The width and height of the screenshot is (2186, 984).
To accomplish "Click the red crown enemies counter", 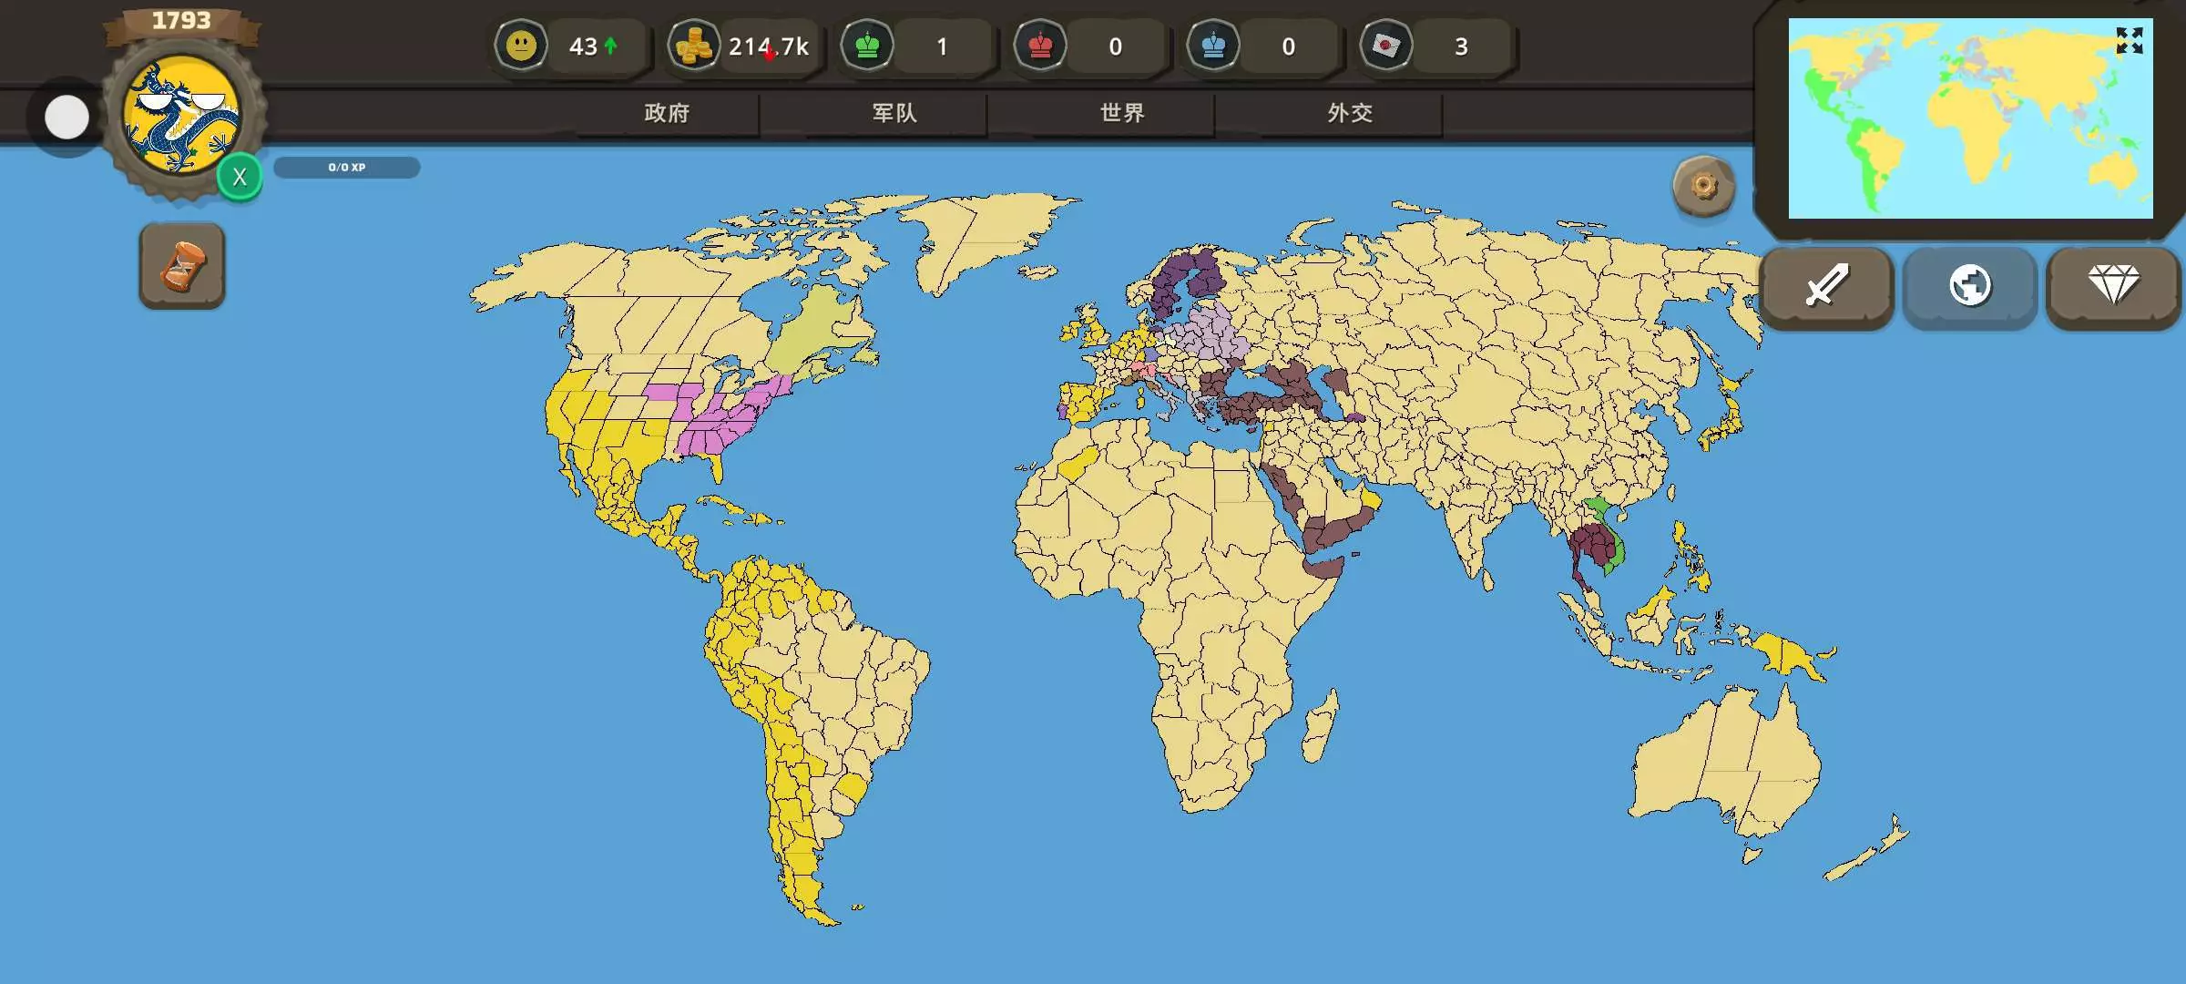I will (1040, 46).
